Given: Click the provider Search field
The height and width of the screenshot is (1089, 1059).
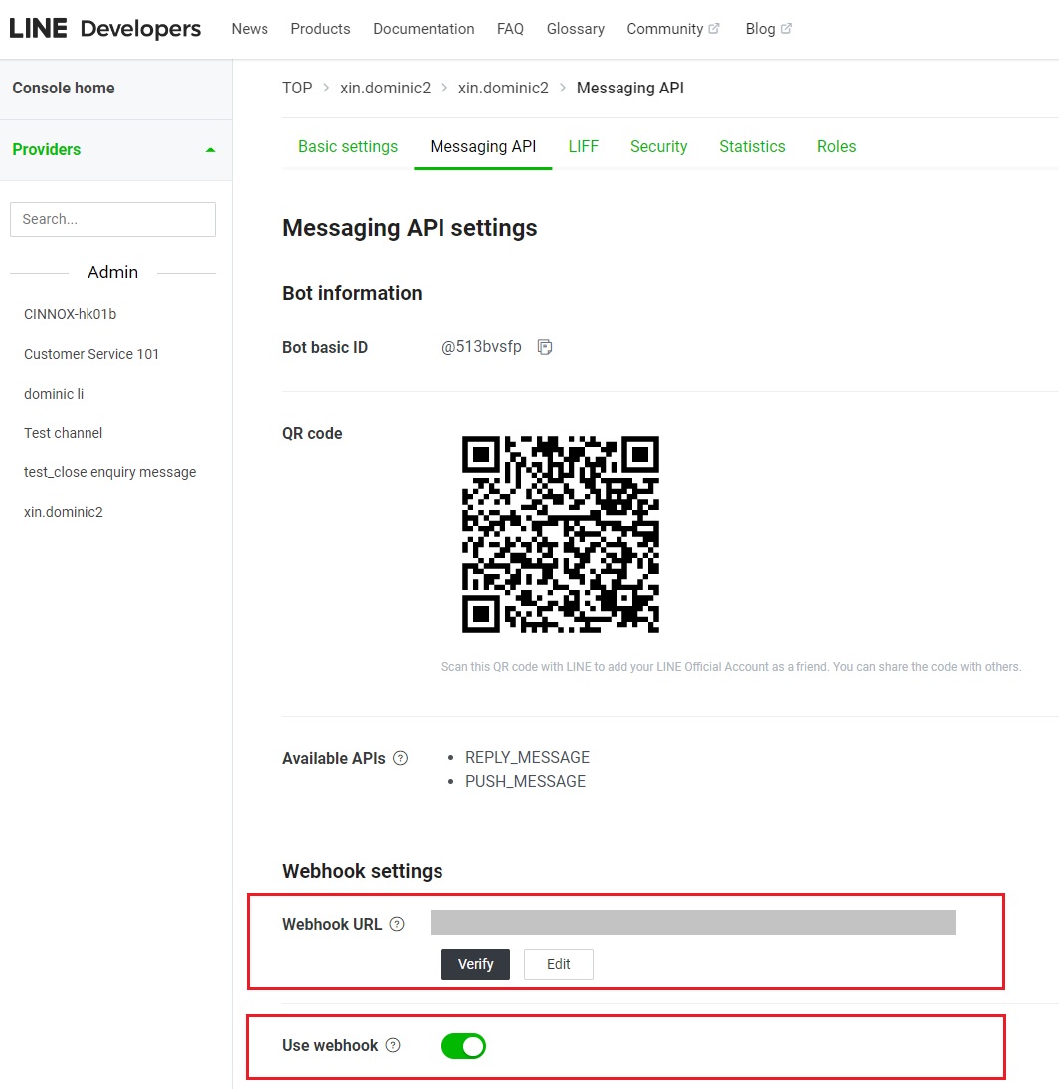Looking at the screenshot, I should point(112,220).
